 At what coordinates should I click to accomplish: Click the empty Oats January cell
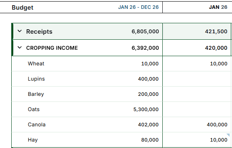[x=197, y=109]
